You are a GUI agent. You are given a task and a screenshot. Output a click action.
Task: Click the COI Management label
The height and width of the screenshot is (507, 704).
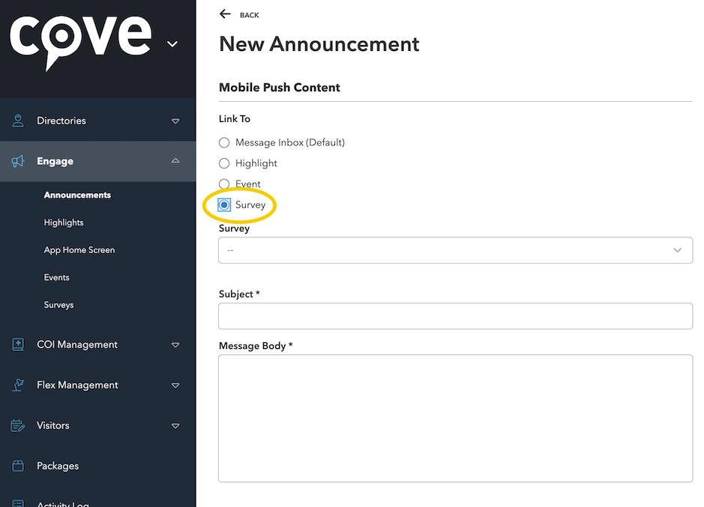point(77,344)
